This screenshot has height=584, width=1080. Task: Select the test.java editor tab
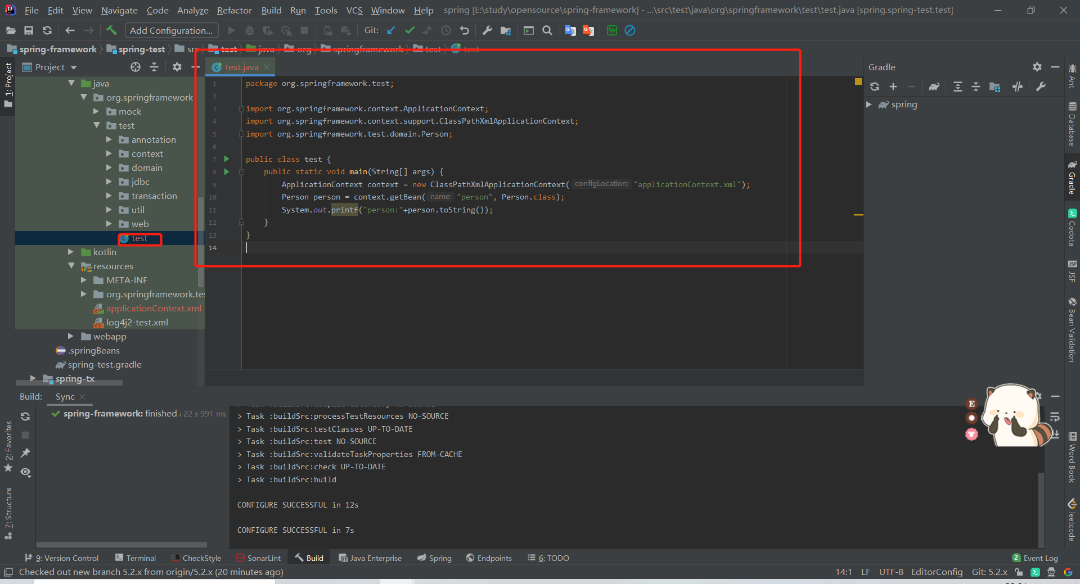[241, 67]
